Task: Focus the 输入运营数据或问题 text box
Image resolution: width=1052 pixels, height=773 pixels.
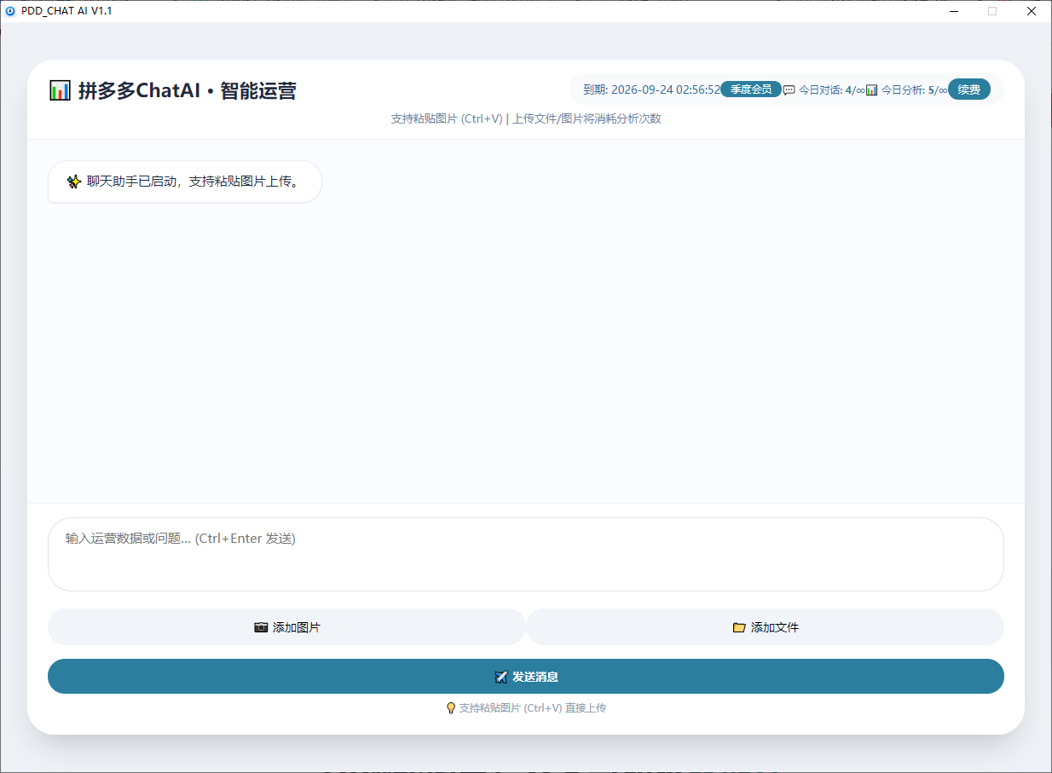Action: click(526, 554)
